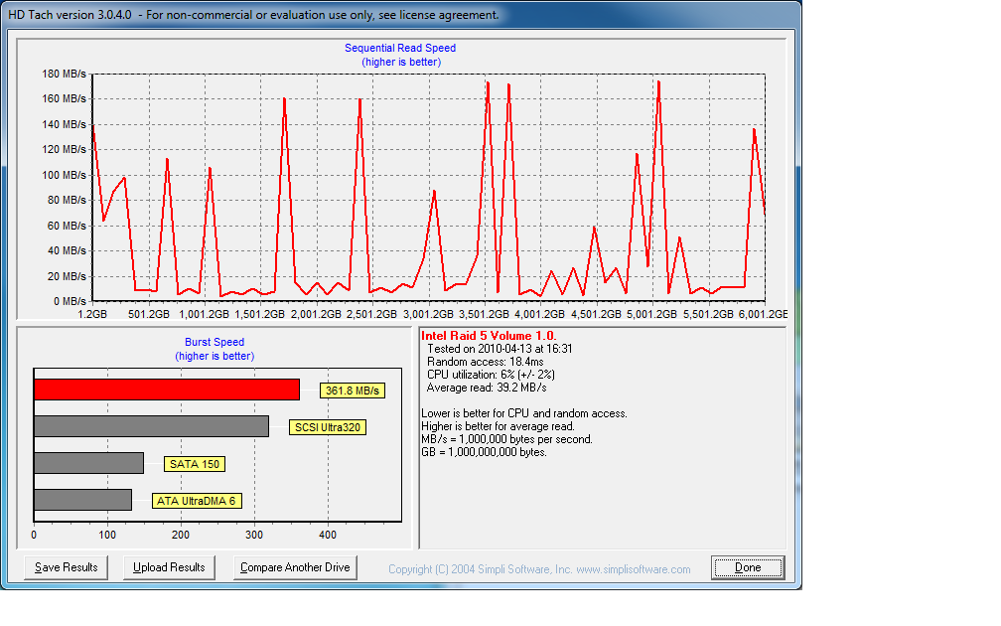Click the Tested on 2010-04-13 at 16:31 line
This screenshot has height=626, width=1001.
pyautogui.click(x=500, y=349)
